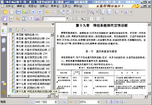Zoom in with the plus button
Image resolution: width=152 pixels, height=105 pixels.
point(126,12)
